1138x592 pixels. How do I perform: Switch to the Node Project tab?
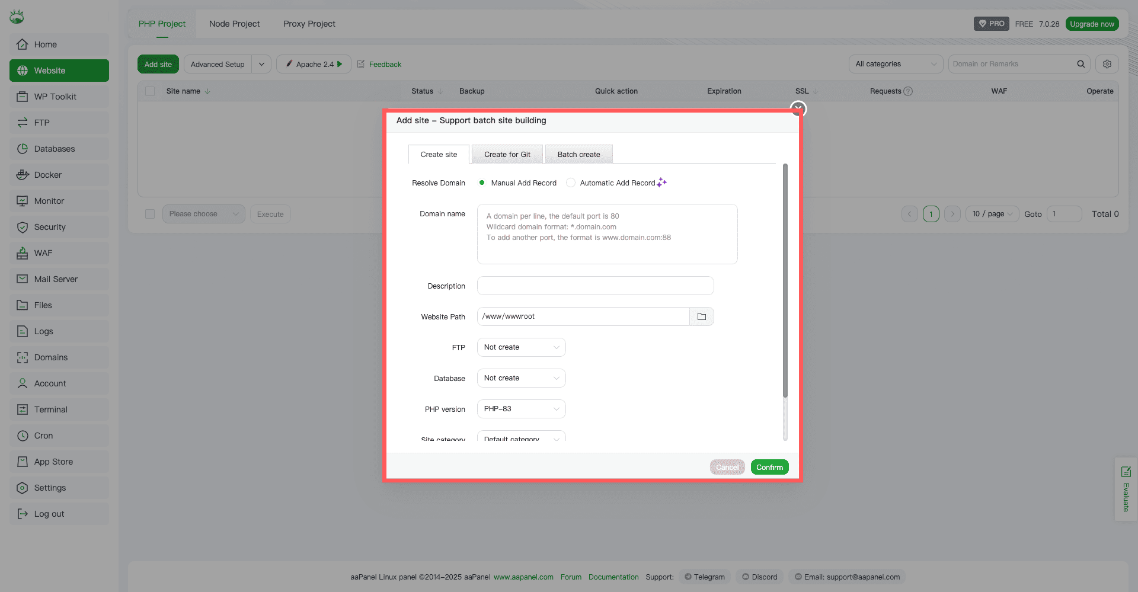pos(234,24)
